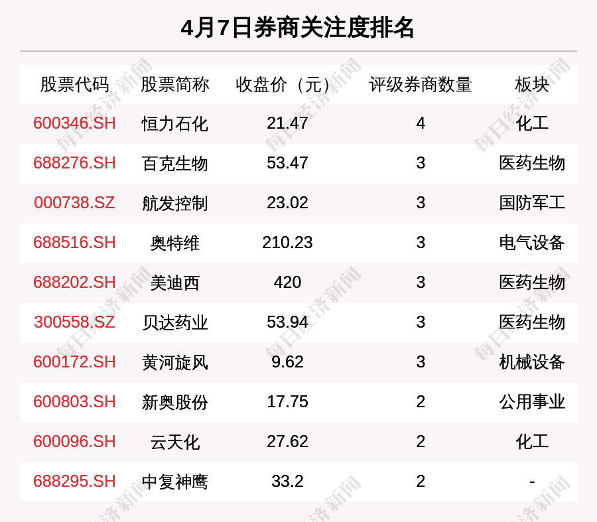Click sector 化工 in 恒力石化 row

pos(532,123)
